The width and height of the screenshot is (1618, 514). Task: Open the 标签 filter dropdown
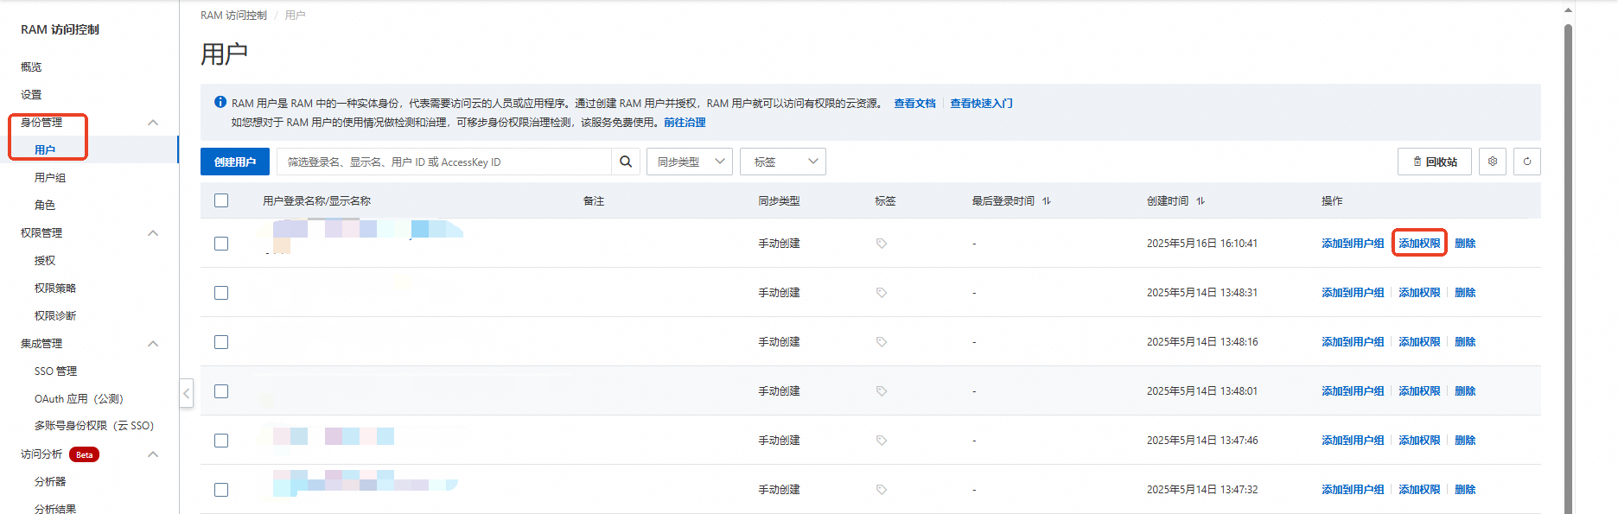coord(783,162)
